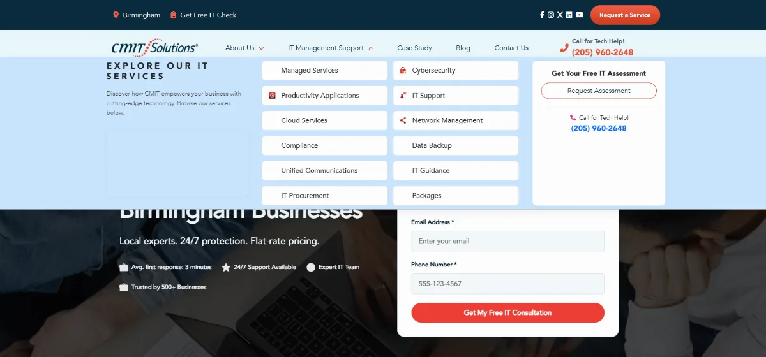
Task: Click the Request a Service button
Action: click(625, 15)
